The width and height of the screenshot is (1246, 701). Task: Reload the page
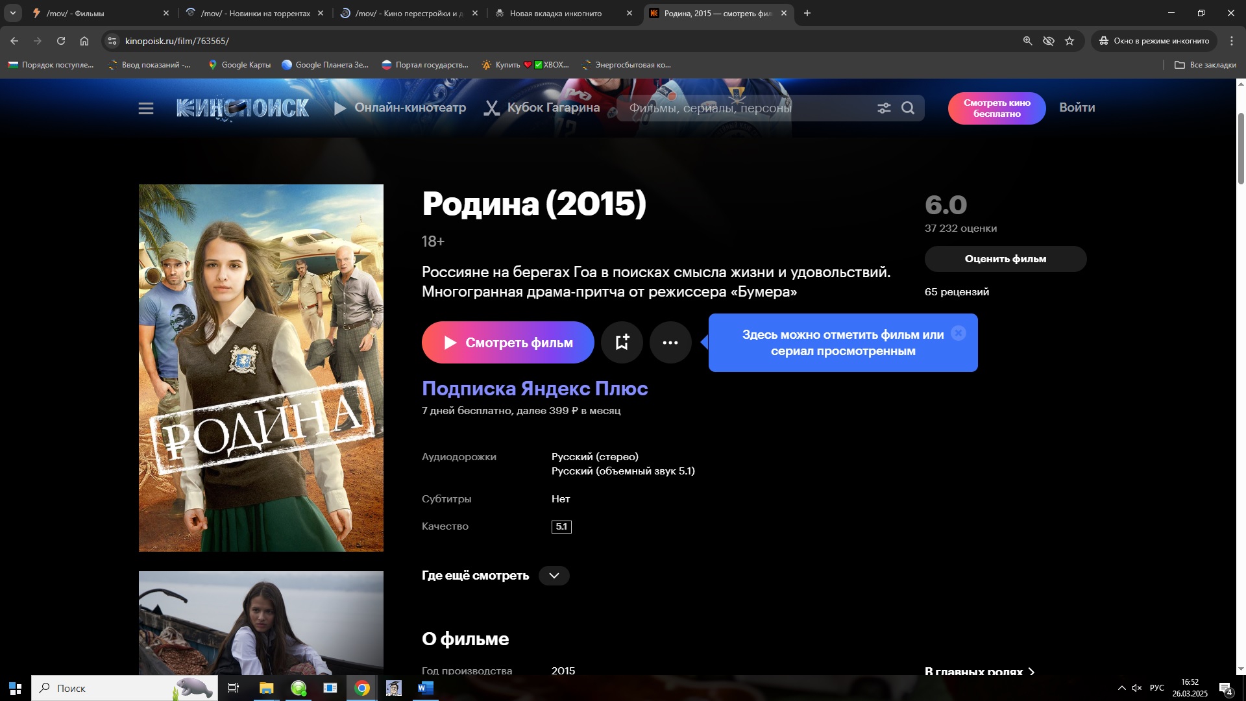pyautogui.click(x=61, y=41)
